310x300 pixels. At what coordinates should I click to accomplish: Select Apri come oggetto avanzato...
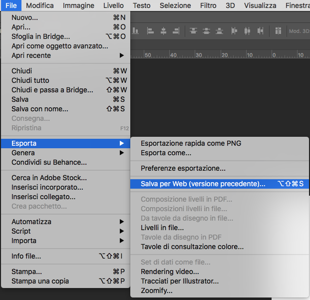point(65,46)
